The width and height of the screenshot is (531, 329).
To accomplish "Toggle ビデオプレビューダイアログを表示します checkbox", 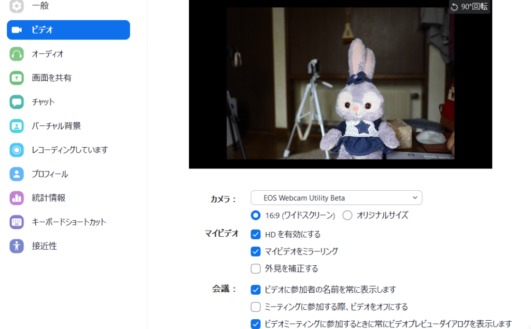I will (256, 324).
